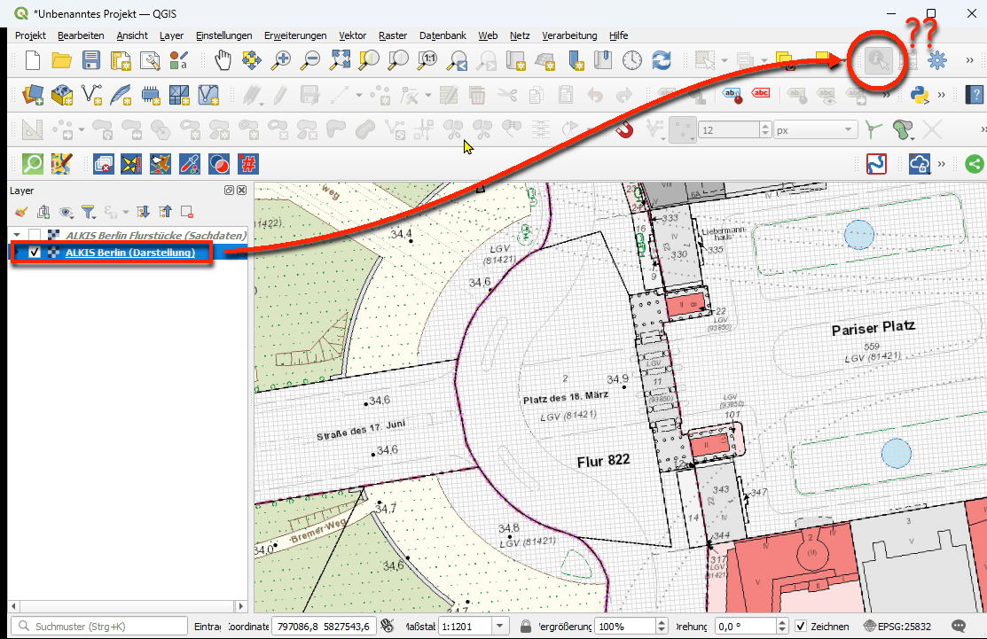The width and height of the screenshot is (987, 639).
Task: Click the Zoom Full extent icon
Action: [x=341, y=60]
